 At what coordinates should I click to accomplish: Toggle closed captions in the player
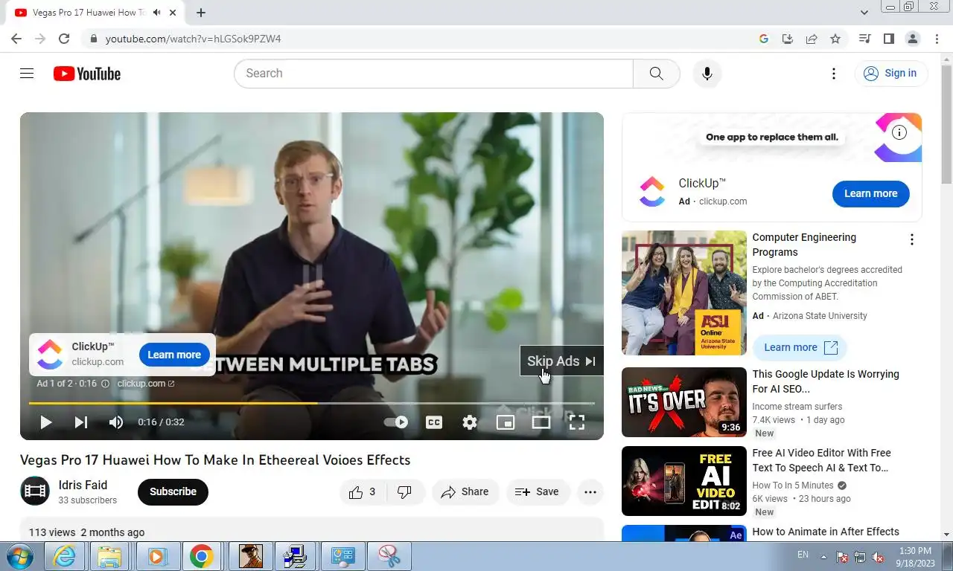[434, 422]
